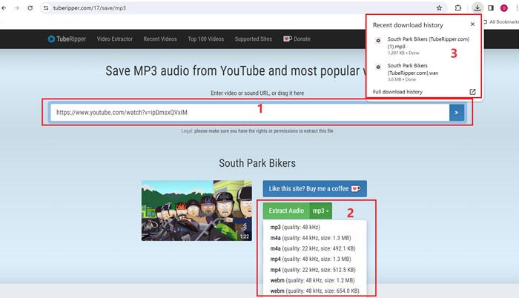Click the Downloads toolbar icon
Image resolution: width=519 pixels, height=298 pixels.
coord(477,8)
